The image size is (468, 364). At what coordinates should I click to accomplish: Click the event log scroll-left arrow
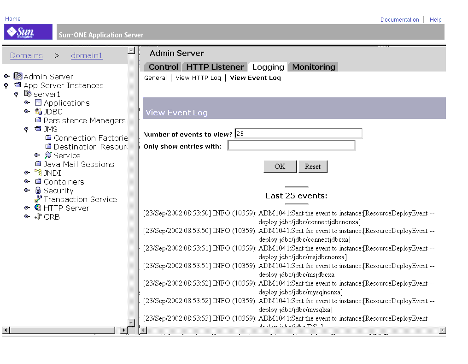coord(143,330)
